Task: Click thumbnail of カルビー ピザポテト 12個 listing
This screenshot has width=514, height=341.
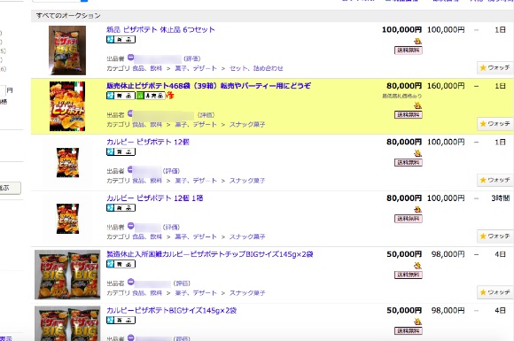Action: 67,162
